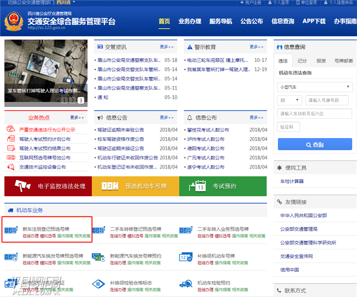Screen dimensions: 357x298
Task: Open 通 知 news item dated 05-10
Action: tap(103, 97)
